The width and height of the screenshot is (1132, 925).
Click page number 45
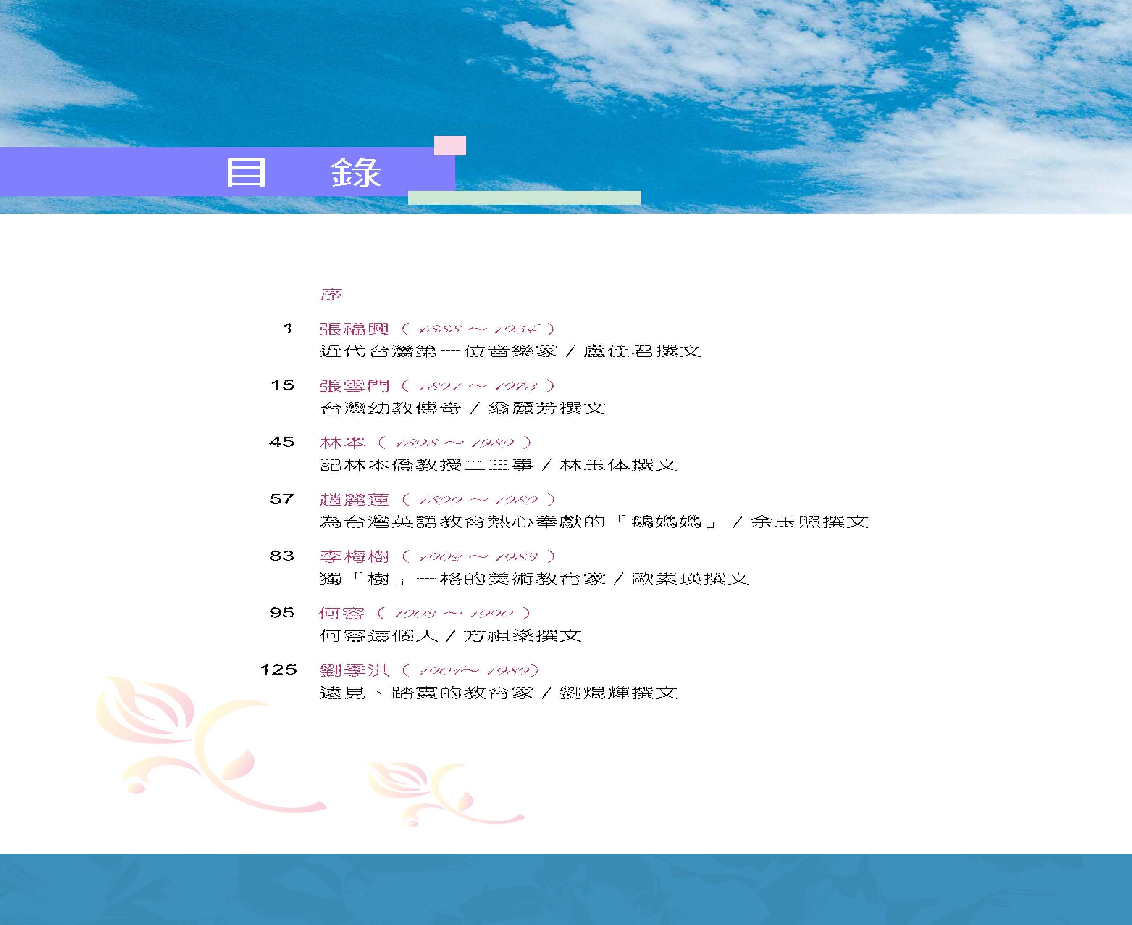pos(282,442)
